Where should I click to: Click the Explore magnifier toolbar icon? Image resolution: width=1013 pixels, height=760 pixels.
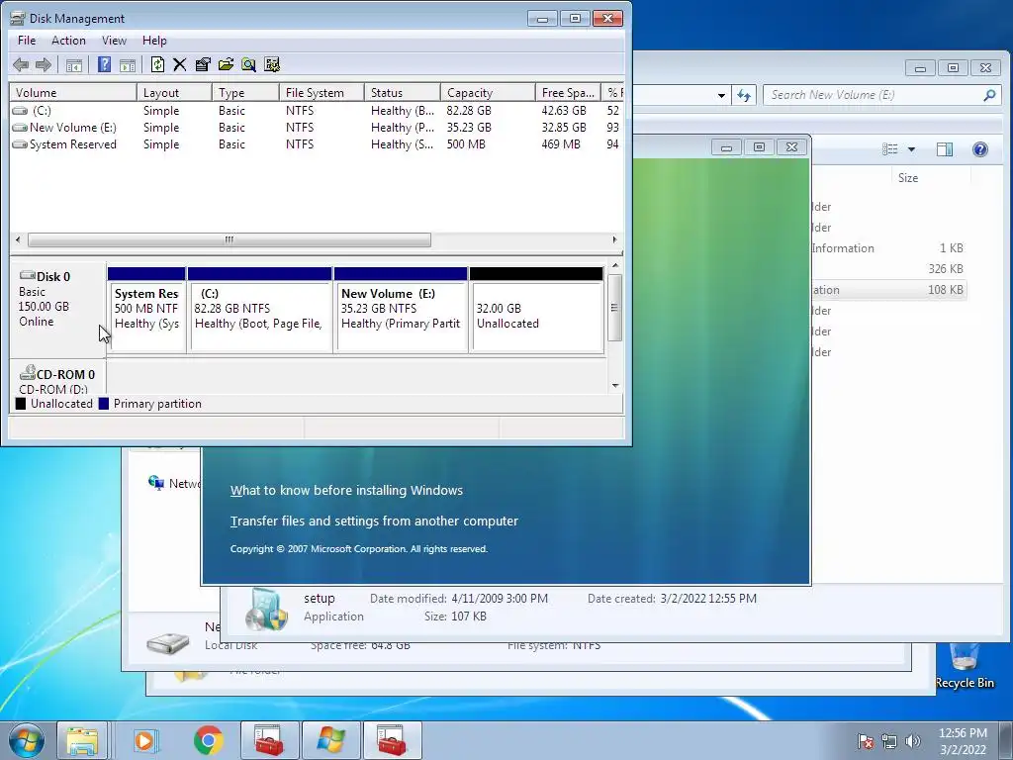(248, 64)
